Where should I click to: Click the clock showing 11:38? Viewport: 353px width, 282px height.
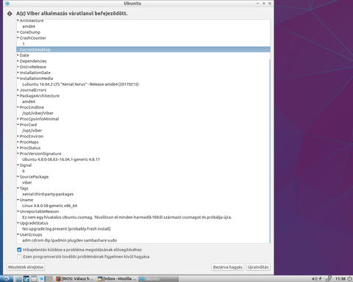pyautogui.click(x=340, y=278)
